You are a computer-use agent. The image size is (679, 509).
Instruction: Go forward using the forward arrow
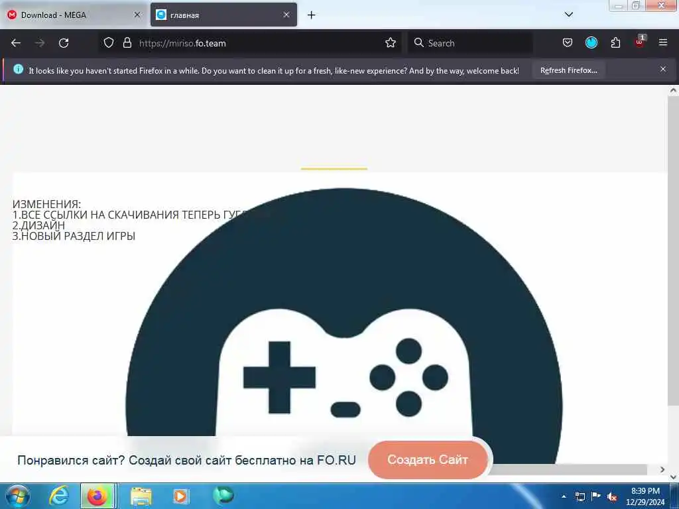click(40, 43)
